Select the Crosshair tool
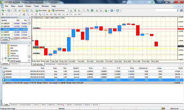The height and width of the screenshot is (110, 184). [7, 14]
